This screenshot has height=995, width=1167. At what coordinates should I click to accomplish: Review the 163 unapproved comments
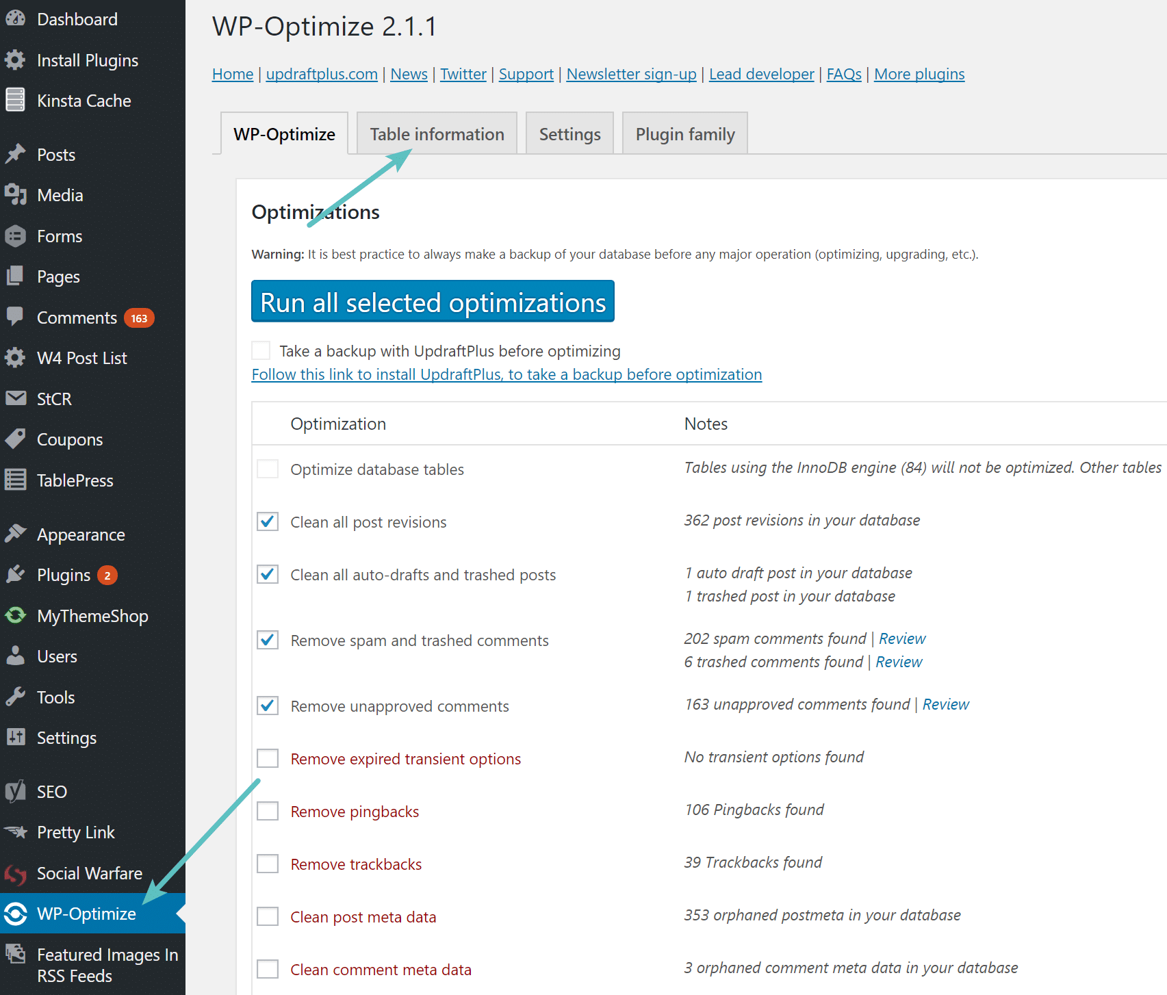point(946,704)
